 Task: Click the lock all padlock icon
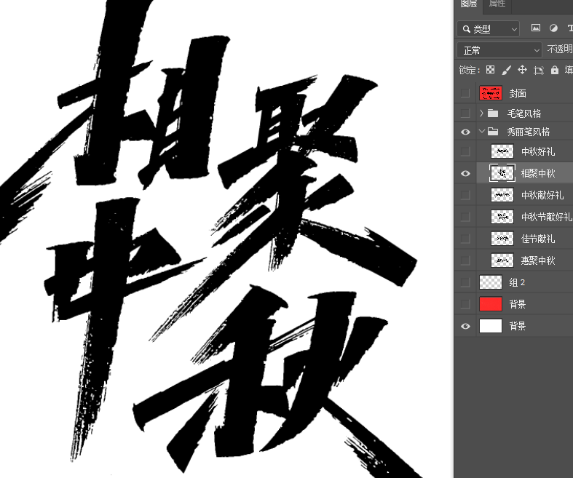555,71
